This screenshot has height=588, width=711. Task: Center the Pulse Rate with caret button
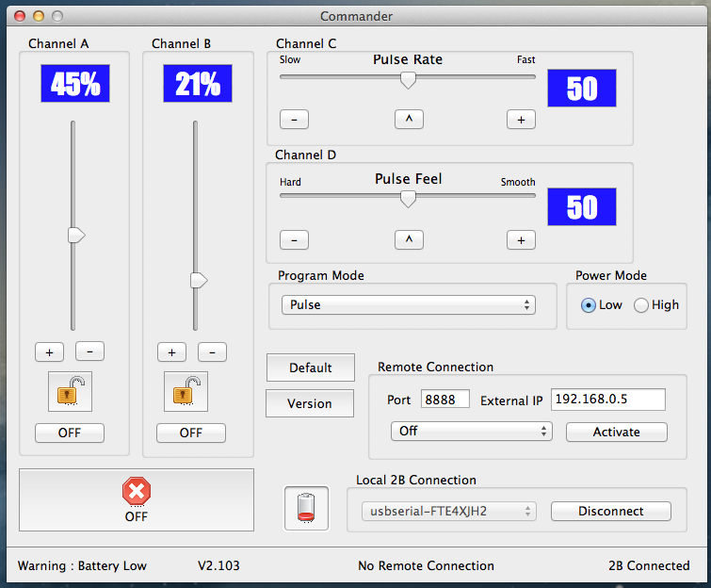coord(409,120)
